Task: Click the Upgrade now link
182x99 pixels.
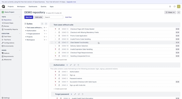Action: [71, 2]
